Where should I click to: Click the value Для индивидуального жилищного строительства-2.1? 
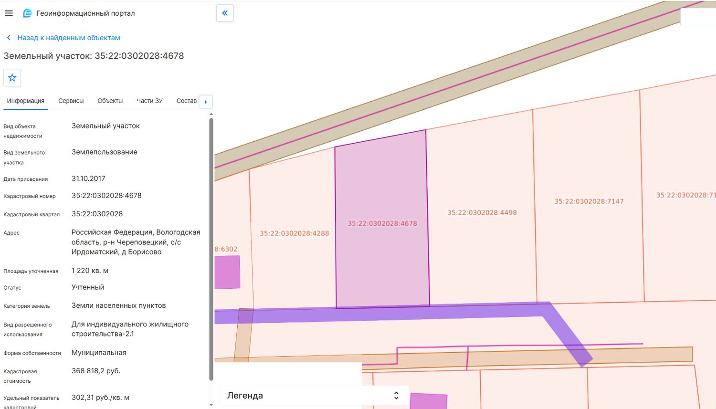(x=130, y=329)
